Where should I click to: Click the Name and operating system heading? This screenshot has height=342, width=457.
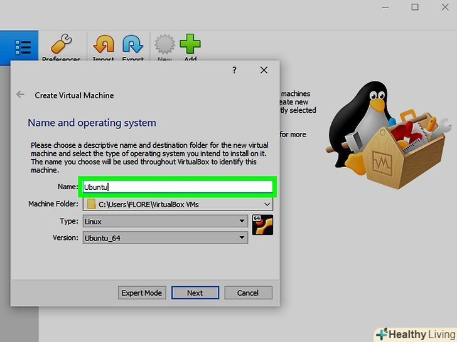(x=92, y=123)
